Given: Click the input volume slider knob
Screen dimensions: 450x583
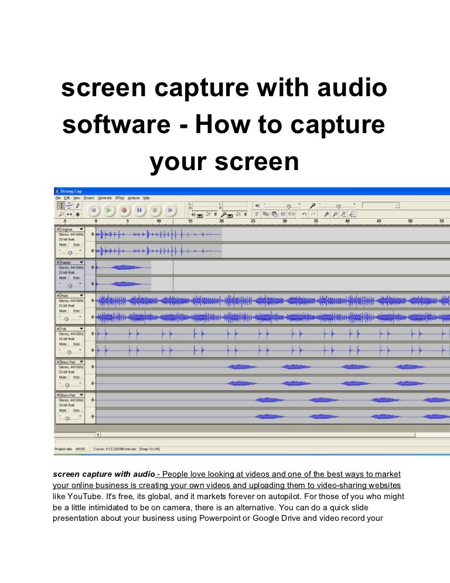Looking at the screenshot, I should pos(338,206).
